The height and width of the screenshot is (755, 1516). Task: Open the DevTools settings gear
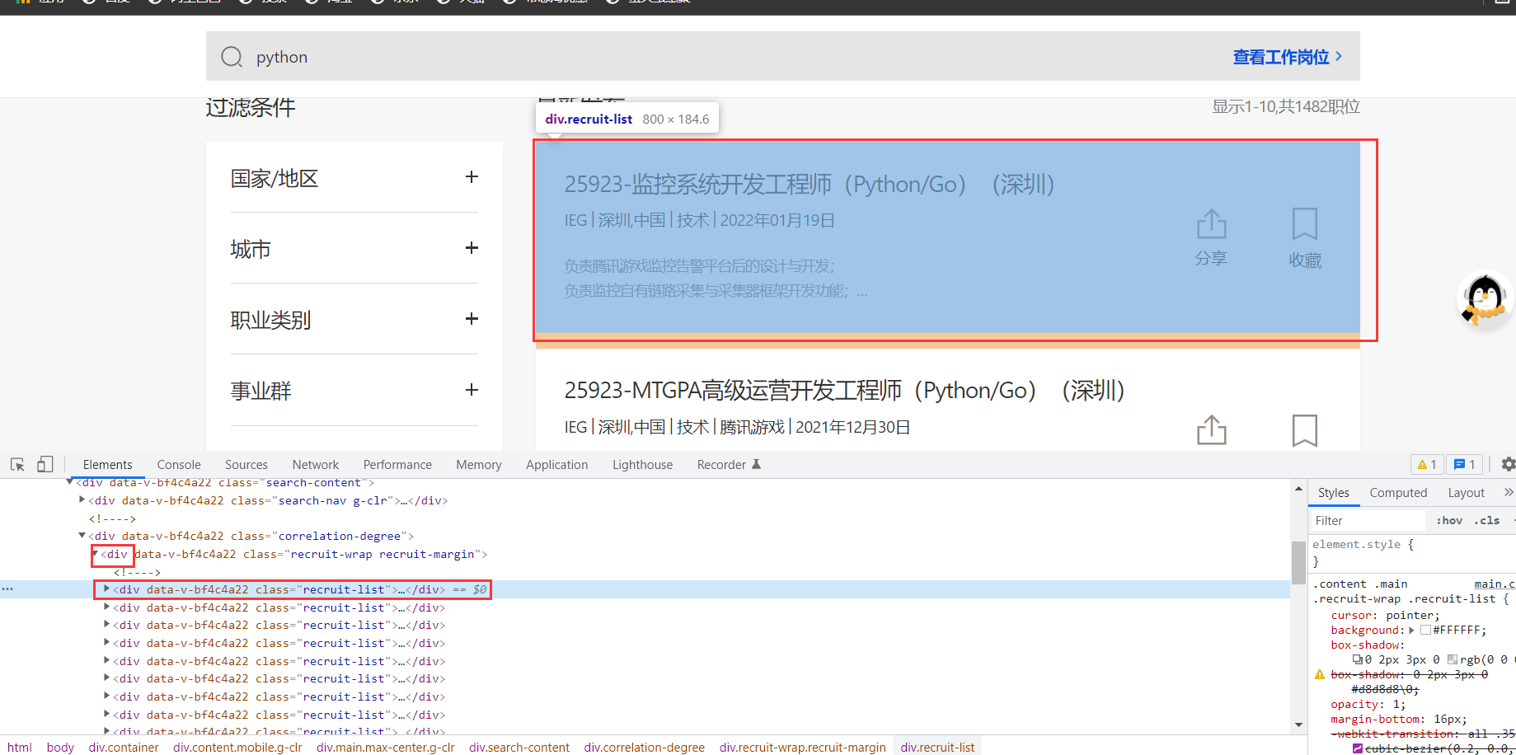coord(1508,465)
